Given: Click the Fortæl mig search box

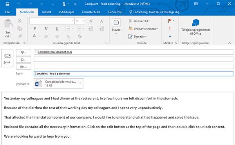Looking at the screenshot, I should tap(154, 12).
